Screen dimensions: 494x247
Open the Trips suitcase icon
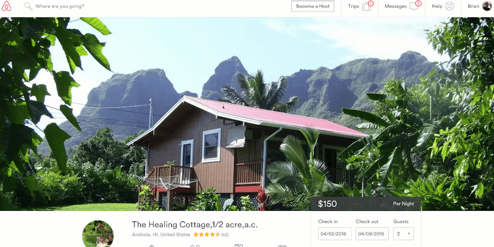[x=367, y=6]
